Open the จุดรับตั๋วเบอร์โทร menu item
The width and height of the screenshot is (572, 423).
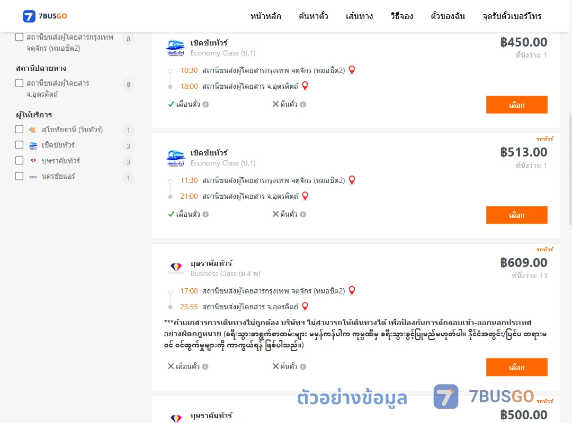point(512,16)
